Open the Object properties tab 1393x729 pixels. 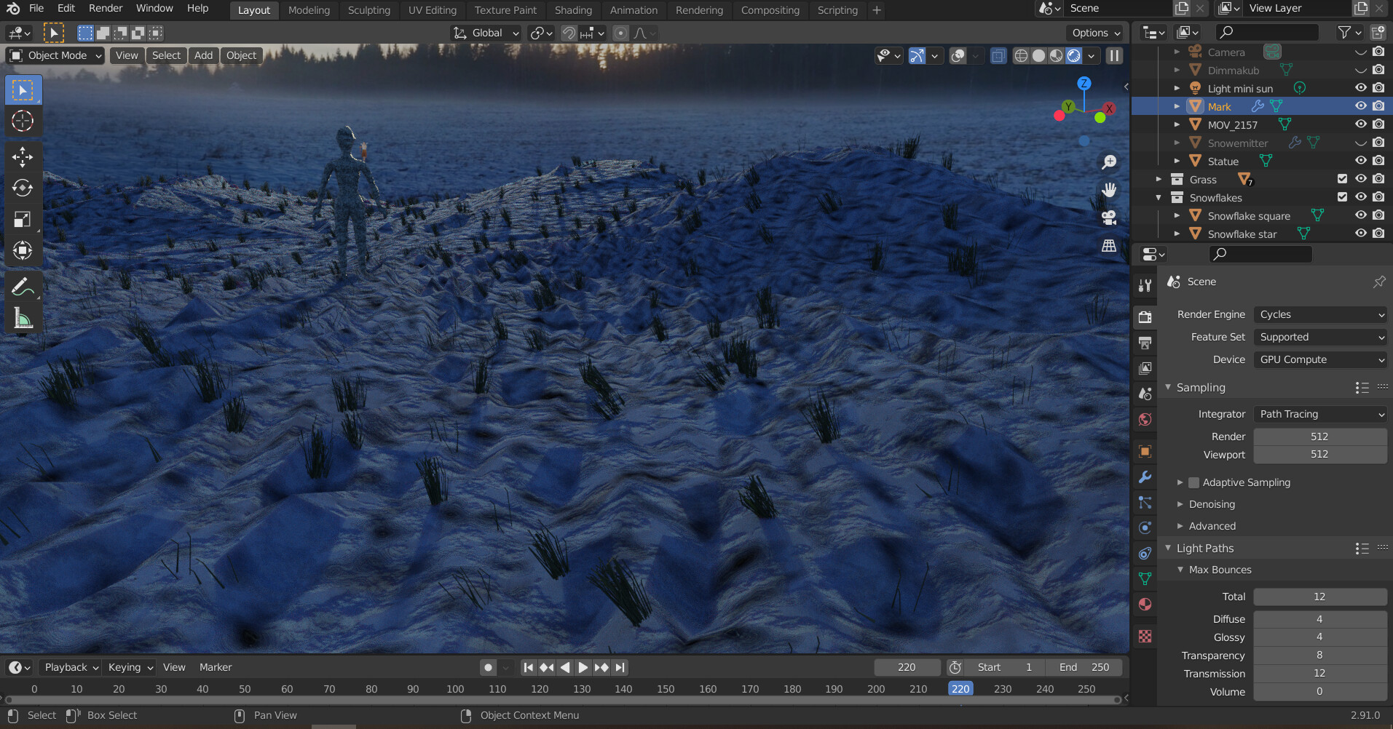pyautogui.click(x=1145, y=451)
